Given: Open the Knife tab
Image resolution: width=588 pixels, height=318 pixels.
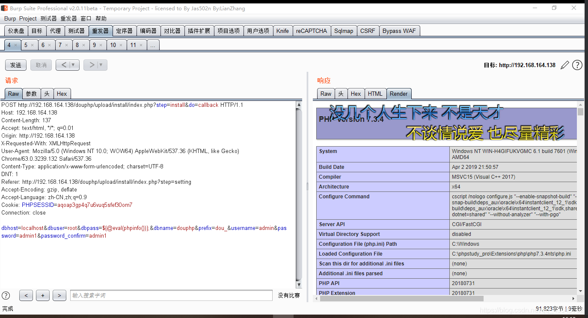Looking at the screenshot, I should click(282, 31).
